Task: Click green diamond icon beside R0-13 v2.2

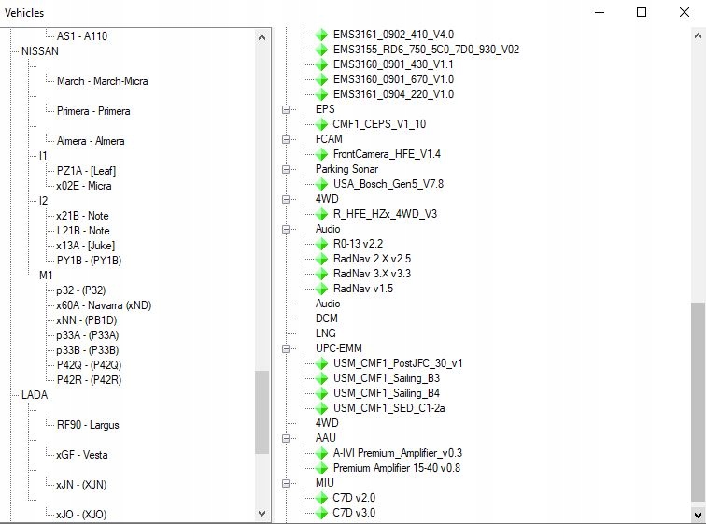Action: [321, 244]
